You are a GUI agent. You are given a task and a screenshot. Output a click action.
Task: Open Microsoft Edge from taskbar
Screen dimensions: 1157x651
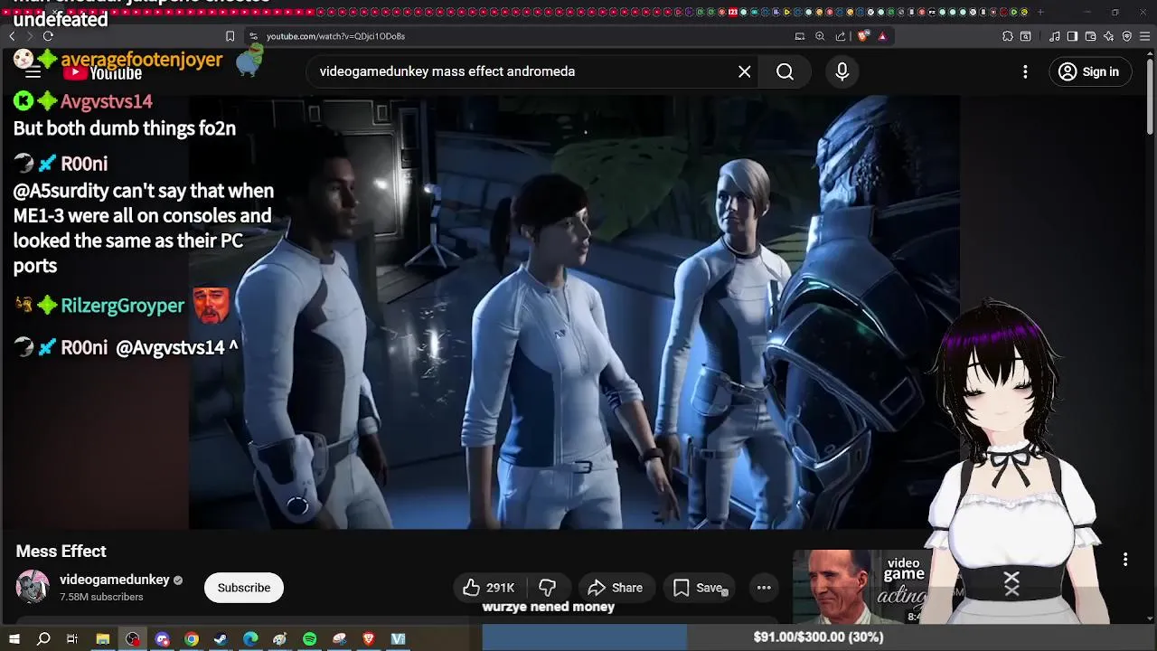pos(250,639)
